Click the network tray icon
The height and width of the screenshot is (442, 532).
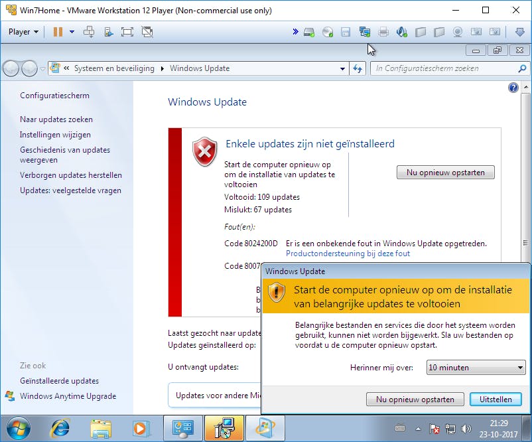[x=450, y=429]
